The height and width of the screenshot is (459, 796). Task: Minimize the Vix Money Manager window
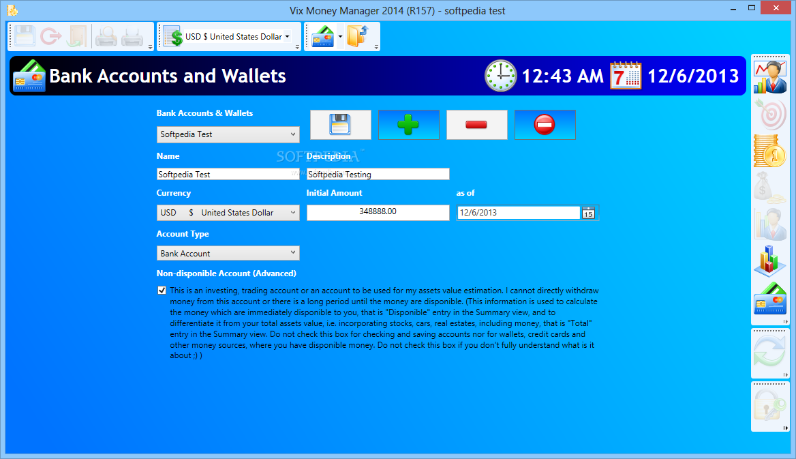tap(733, 9)
